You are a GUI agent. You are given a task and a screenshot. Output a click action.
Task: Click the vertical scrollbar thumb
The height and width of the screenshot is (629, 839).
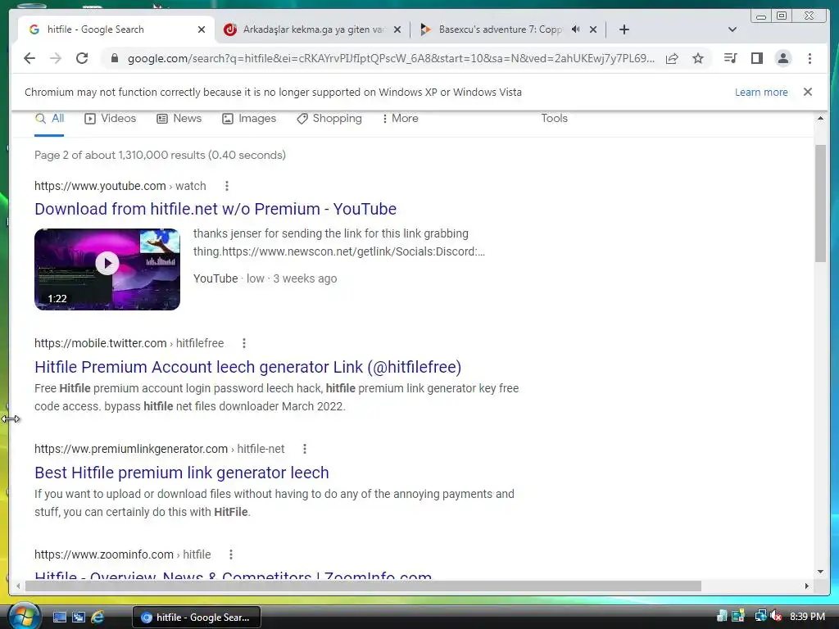pos(820,203)
